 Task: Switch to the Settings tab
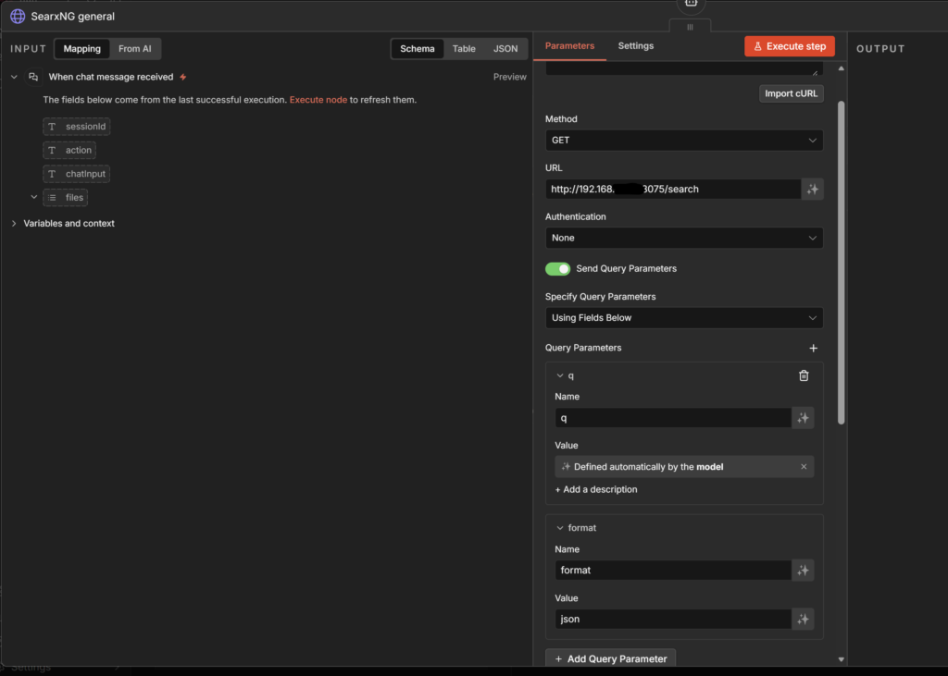(635, 46)
